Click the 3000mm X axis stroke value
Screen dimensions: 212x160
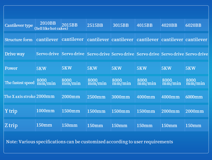pyautogui.click(x=121, y=97)
